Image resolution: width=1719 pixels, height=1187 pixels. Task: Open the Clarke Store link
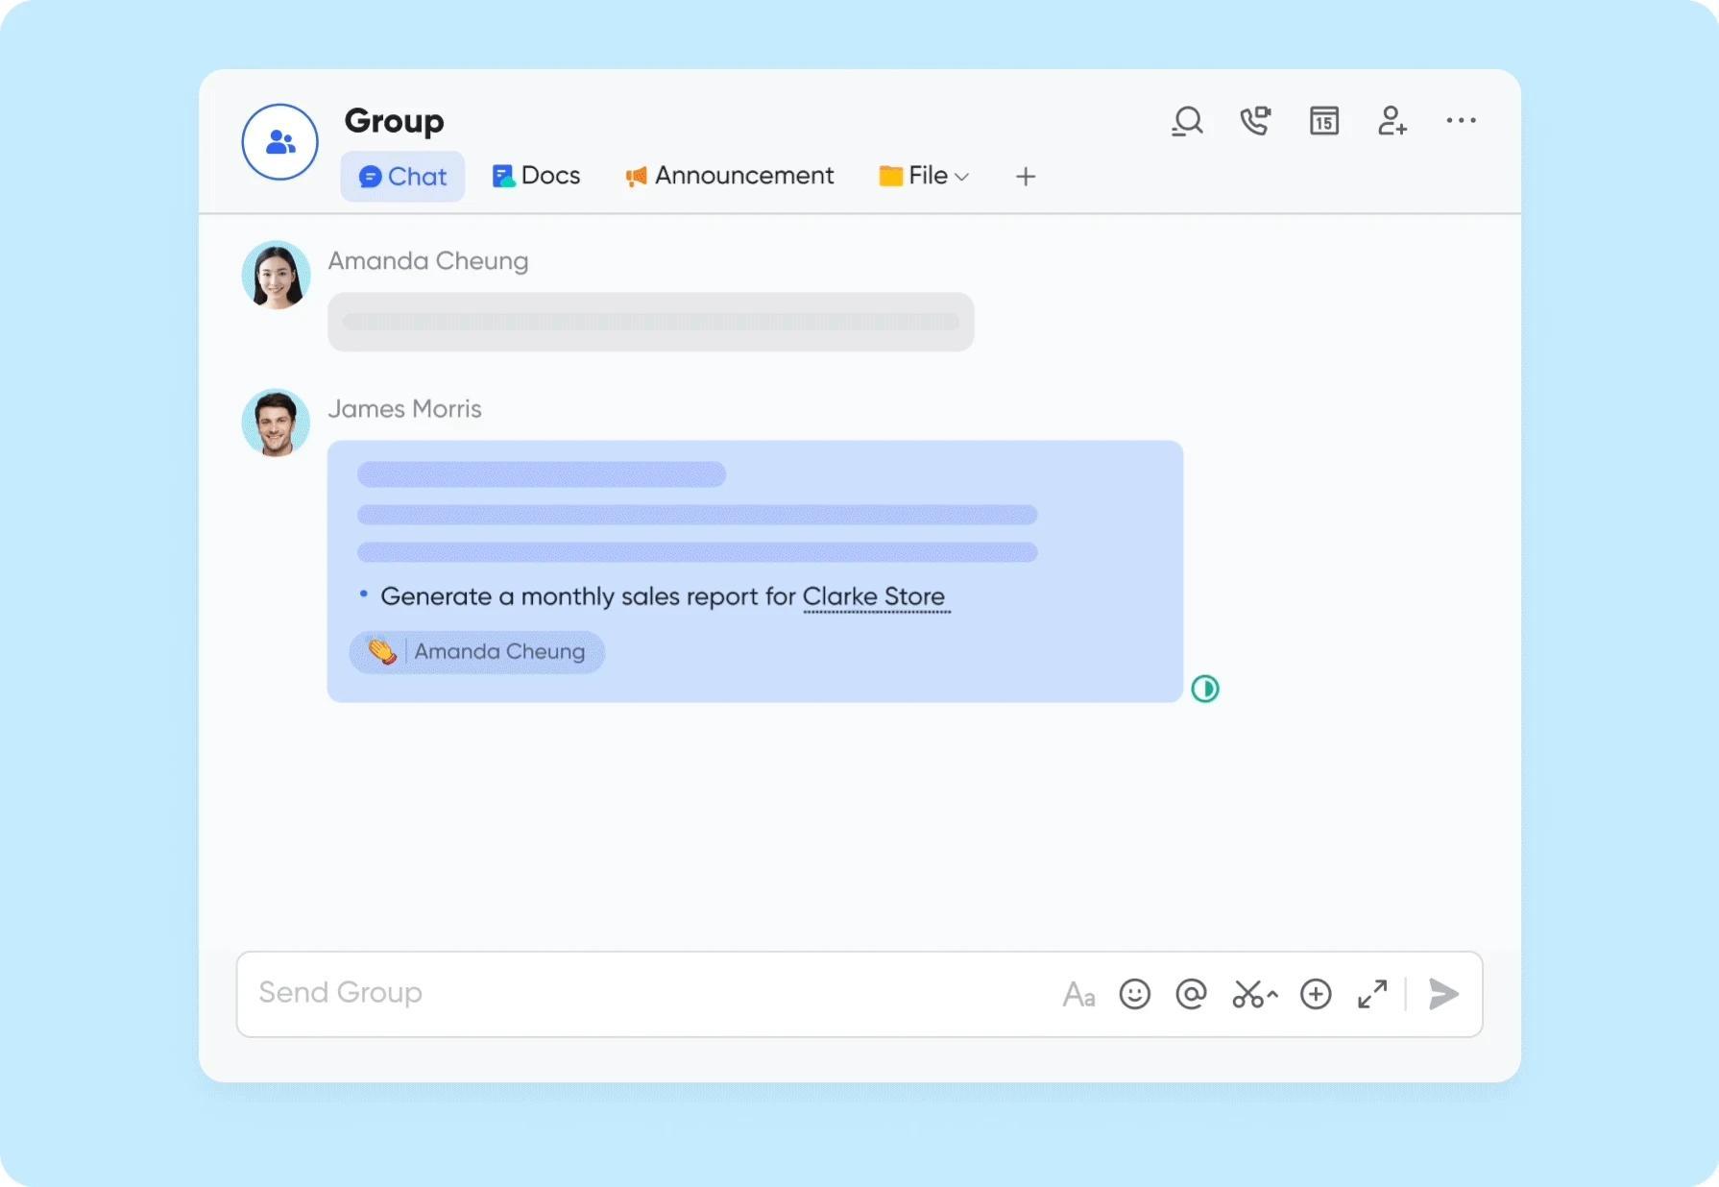tap(874, 596)
